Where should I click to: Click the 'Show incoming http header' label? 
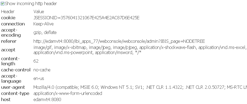pos(31,4)
